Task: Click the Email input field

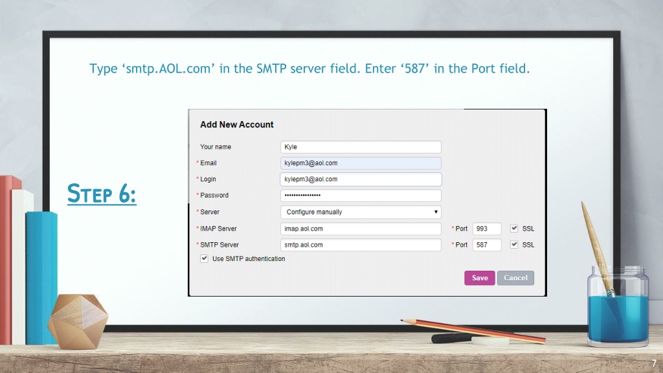Action: [x=361, y=163]
